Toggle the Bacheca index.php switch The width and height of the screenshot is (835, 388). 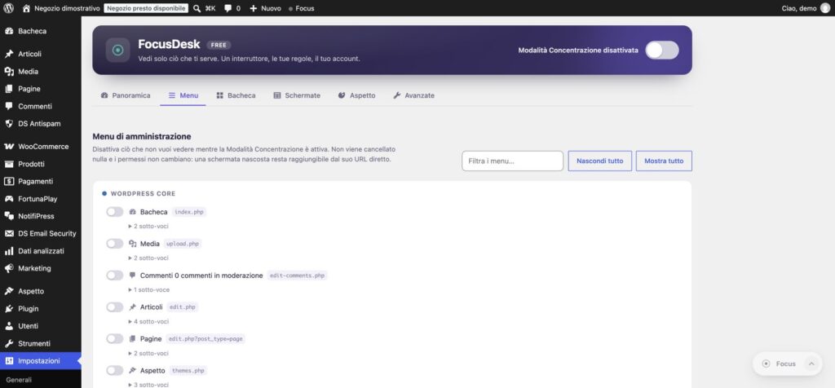pos(114,212)
